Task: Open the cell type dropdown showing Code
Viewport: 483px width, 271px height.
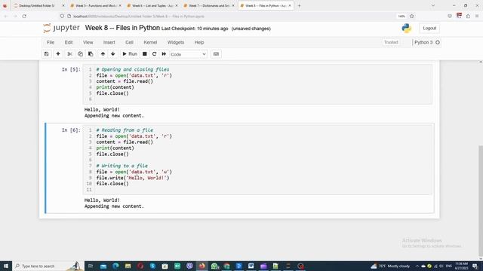Action: point(188,54)
